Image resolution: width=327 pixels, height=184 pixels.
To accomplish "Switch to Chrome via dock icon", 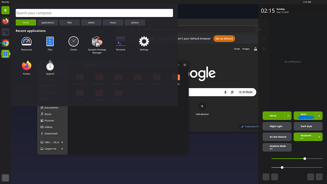I will (x=5, y=43).
